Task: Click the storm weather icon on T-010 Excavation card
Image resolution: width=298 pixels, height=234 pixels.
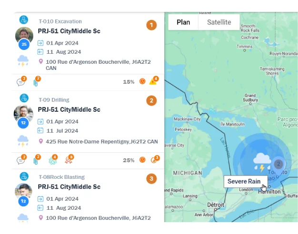Action: (23, 60)
